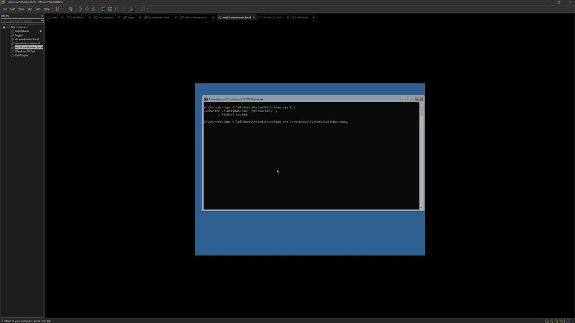
Task: Switch to the dc.windomain.local tab
Action: pyautogui.click(x=159, y=17)
